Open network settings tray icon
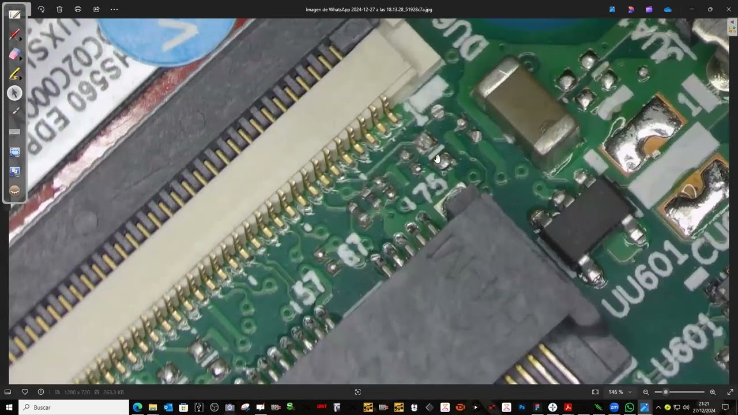This screenshot has width=738, height=415. (677, 407)
